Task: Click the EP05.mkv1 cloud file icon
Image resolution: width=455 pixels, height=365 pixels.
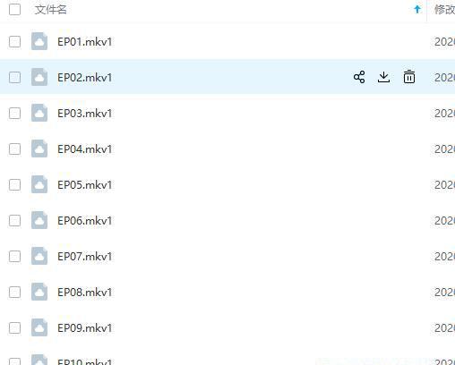Action: pyautogui.click(x=39, y=184)
